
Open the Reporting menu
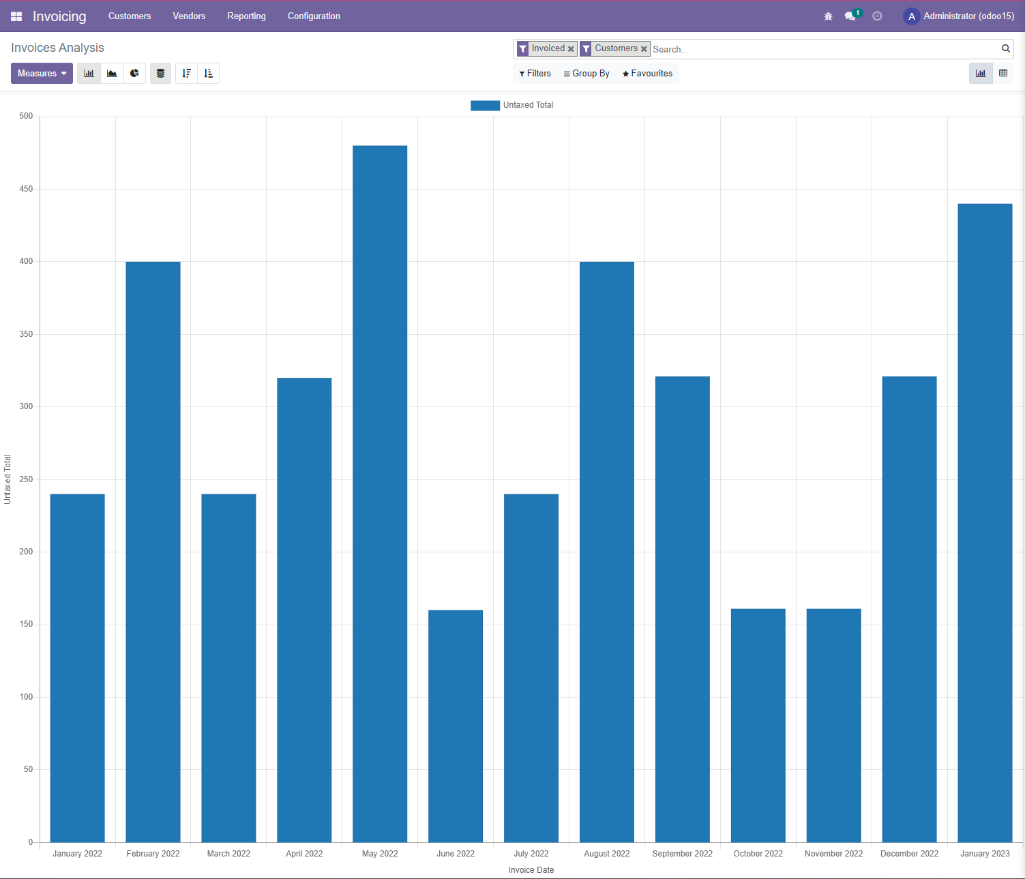246,16
